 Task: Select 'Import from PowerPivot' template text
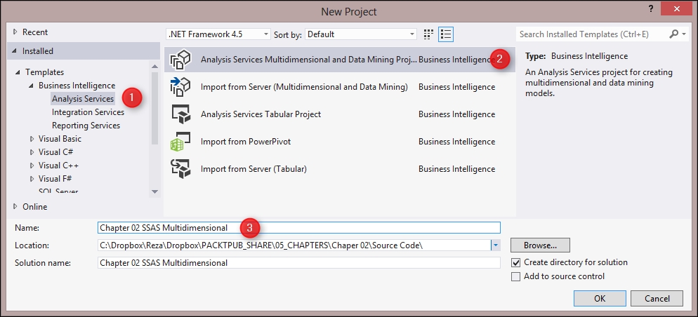tap(246, 142)
